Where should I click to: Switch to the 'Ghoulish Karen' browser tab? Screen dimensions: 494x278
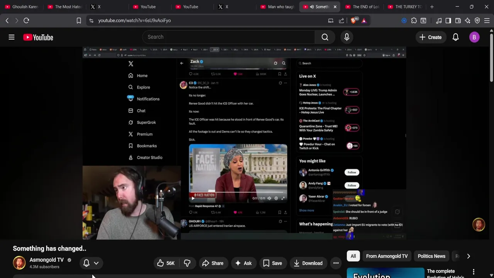pos(22,7)
